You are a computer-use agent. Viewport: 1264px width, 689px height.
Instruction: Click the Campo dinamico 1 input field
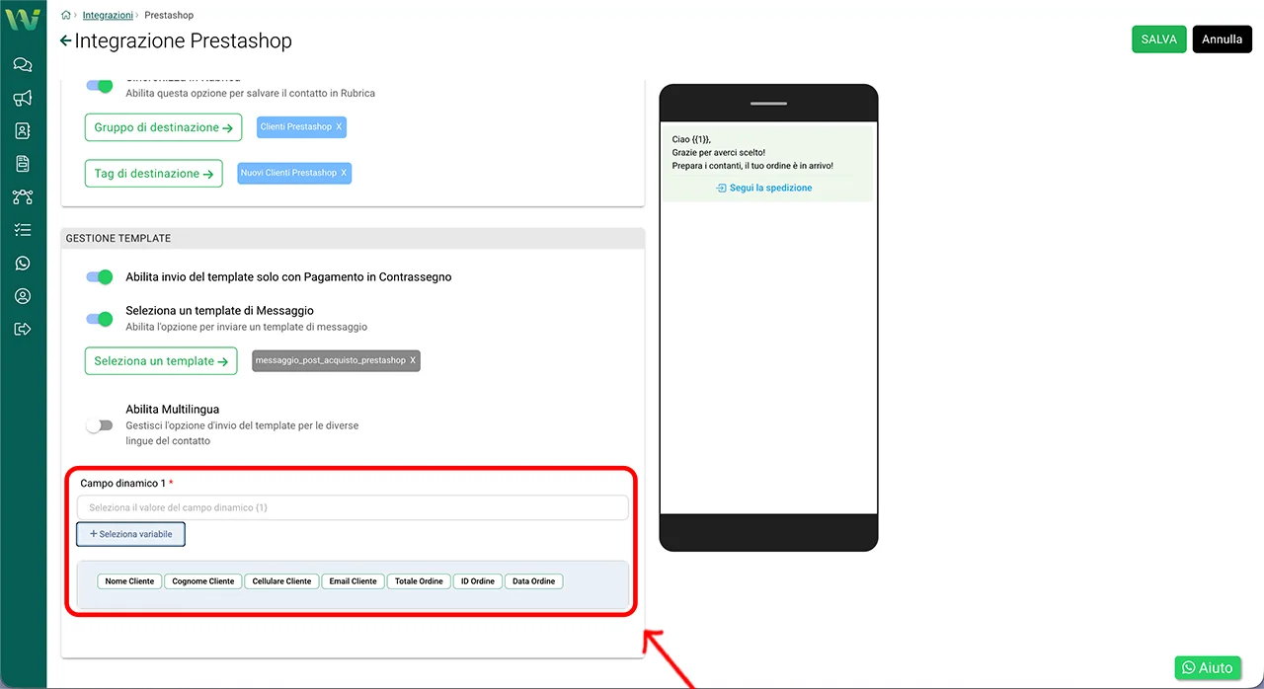(353, 507)
